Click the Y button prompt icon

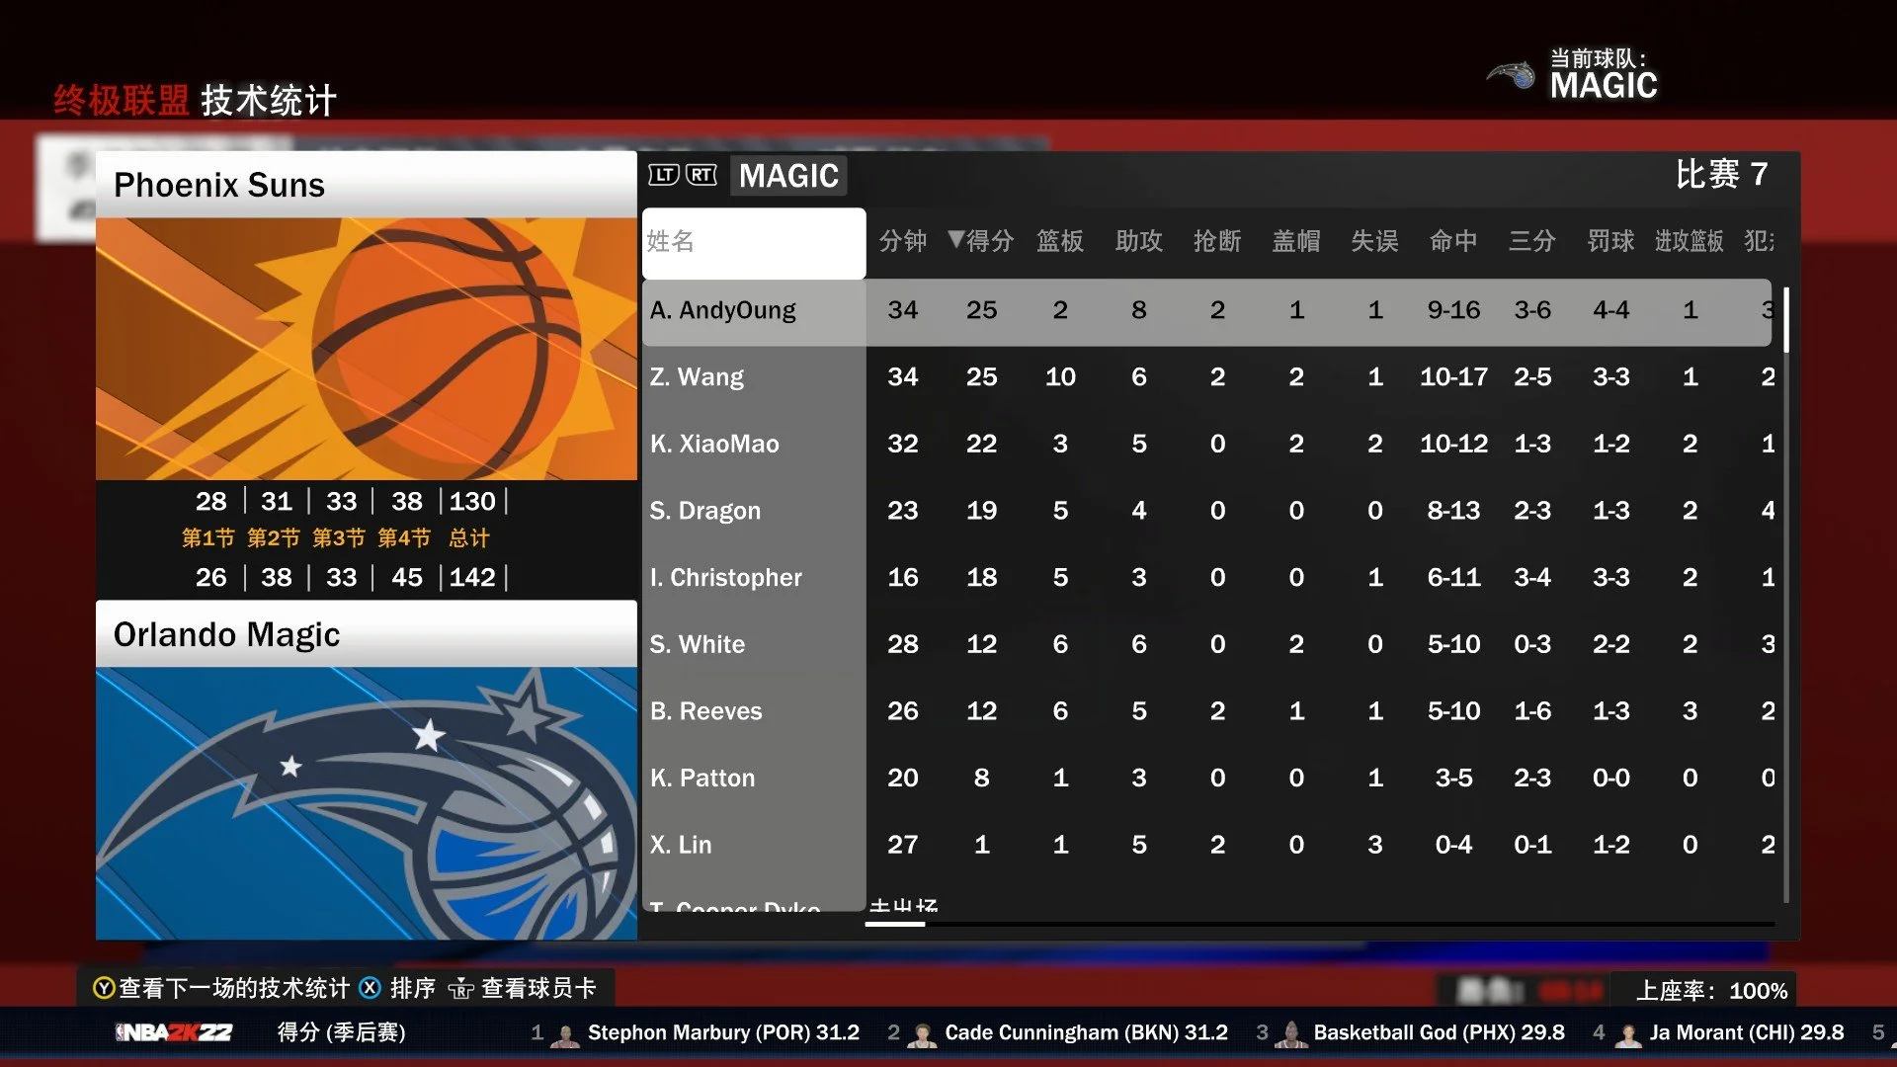[104, 989]
